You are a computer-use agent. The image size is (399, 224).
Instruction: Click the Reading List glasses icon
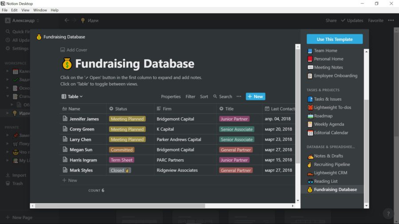pyautogui.click(x=310, y=182)
